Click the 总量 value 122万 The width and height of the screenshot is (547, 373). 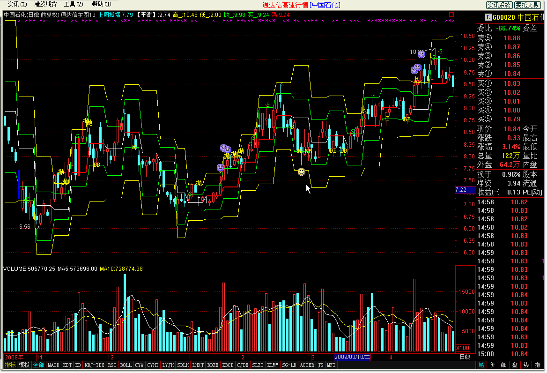point(511,156)
